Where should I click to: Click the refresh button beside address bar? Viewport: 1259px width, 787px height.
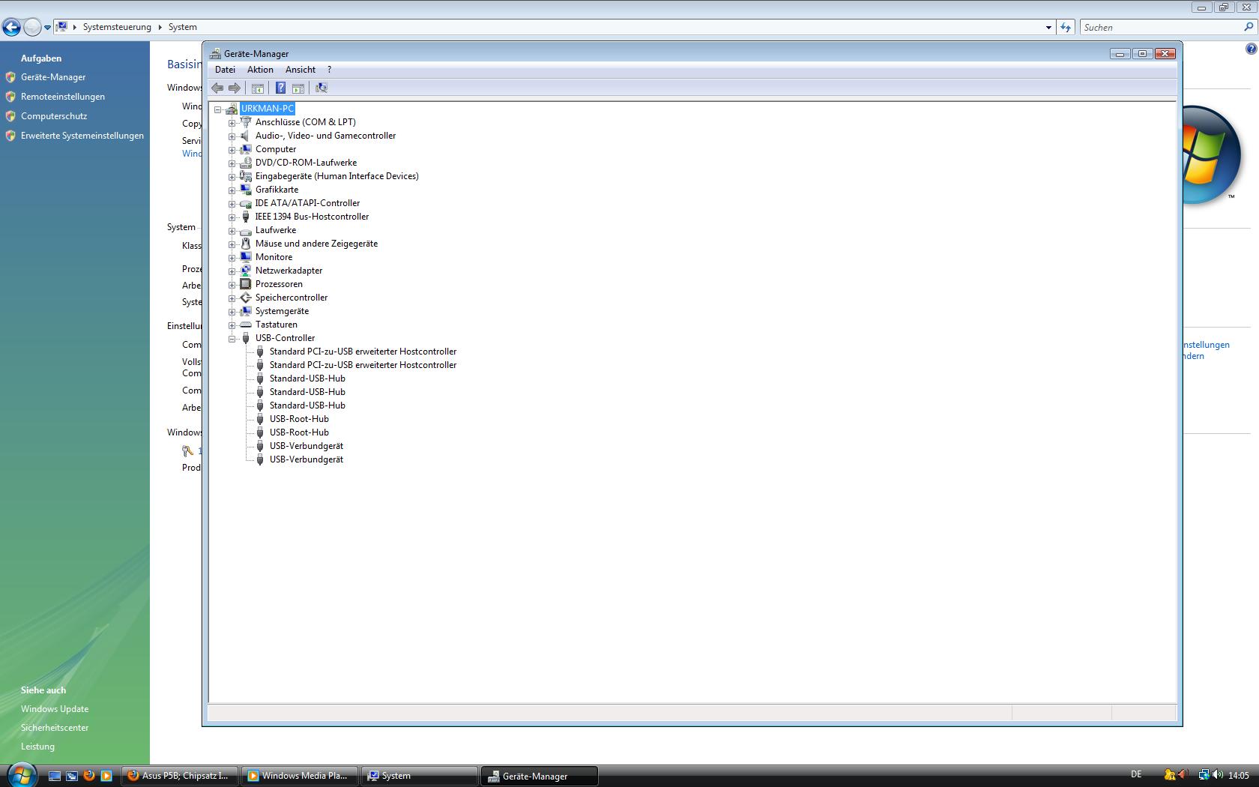(1066, 27)
